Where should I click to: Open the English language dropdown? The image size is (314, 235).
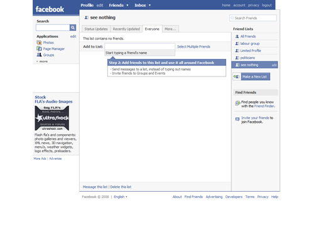121,197
